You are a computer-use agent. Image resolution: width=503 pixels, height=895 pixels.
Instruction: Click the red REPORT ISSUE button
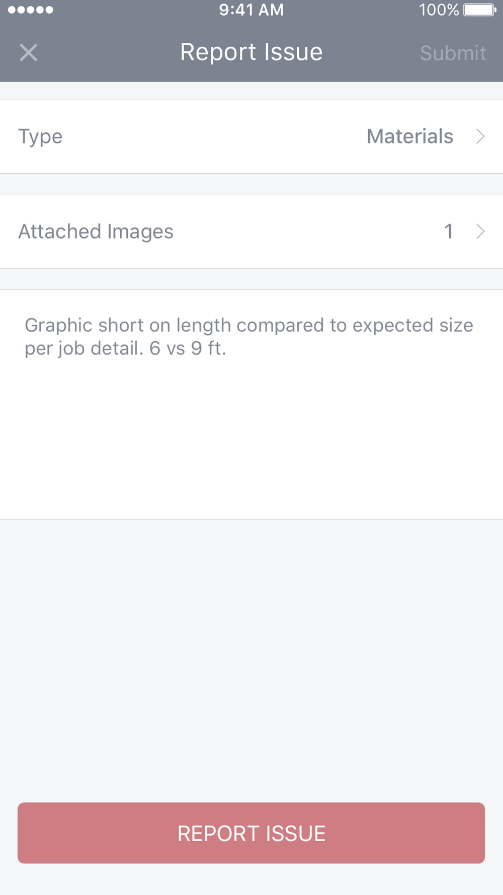coord(251,833)
